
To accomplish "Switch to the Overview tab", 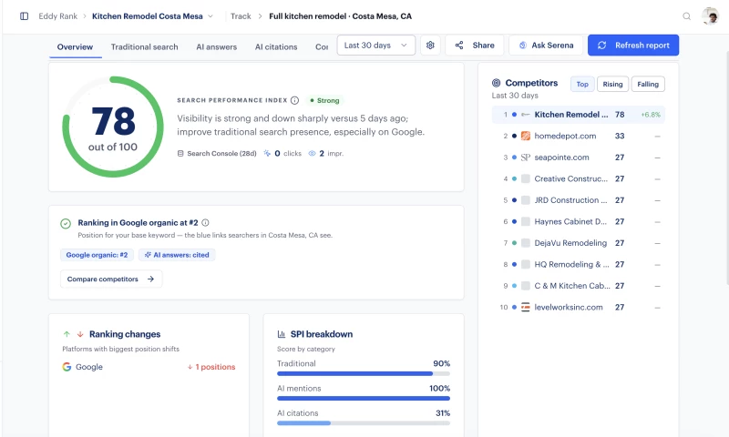I will click(x=75, y=47).
